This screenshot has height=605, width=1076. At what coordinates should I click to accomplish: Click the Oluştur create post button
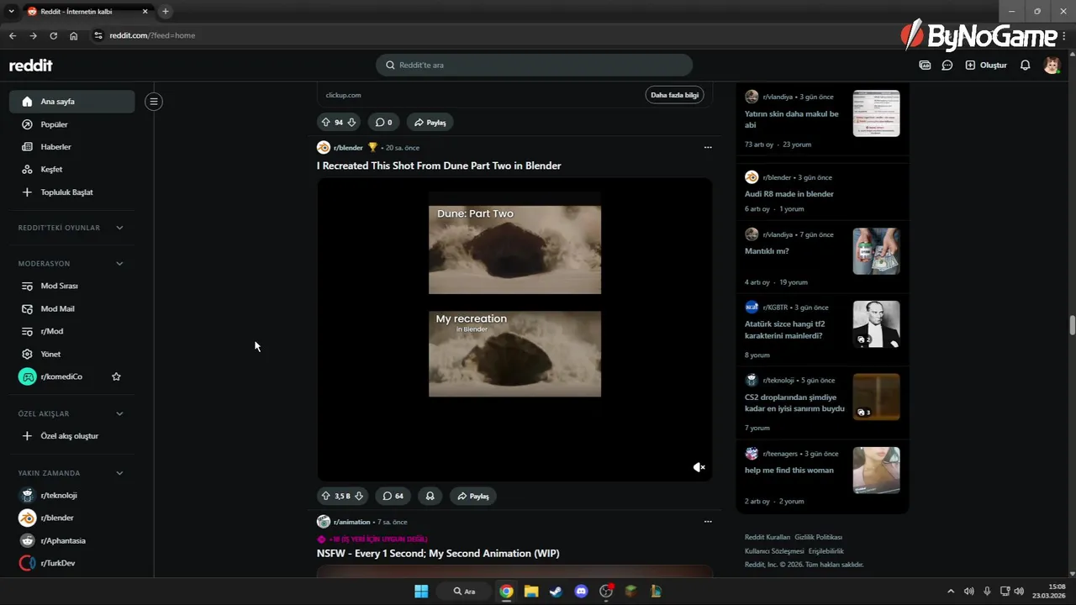pos(985,65)
